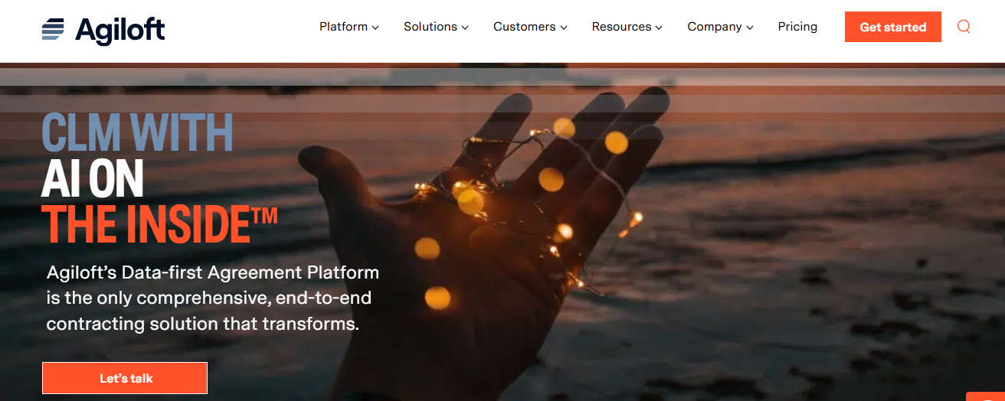Click the chevron next to Company
The height and width of the screenshot is (401, 1005).
pyautogui.click(x=749, y=28)
